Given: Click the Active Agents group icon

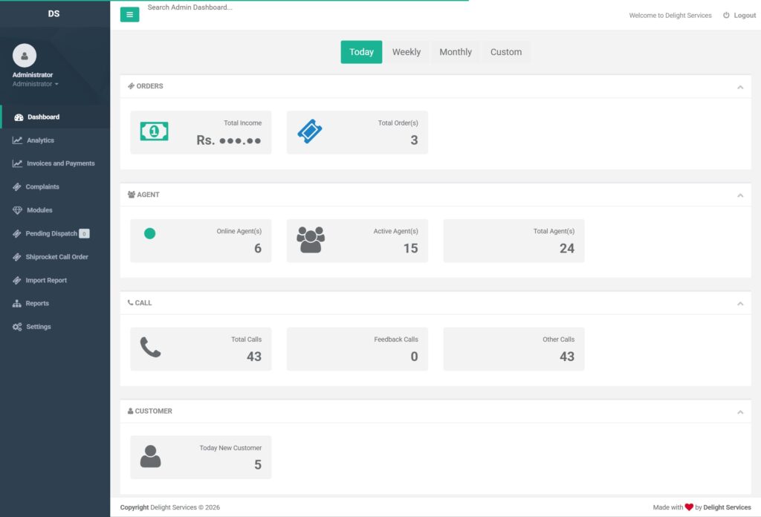Looking at the screenshot, I should (311, 240).
